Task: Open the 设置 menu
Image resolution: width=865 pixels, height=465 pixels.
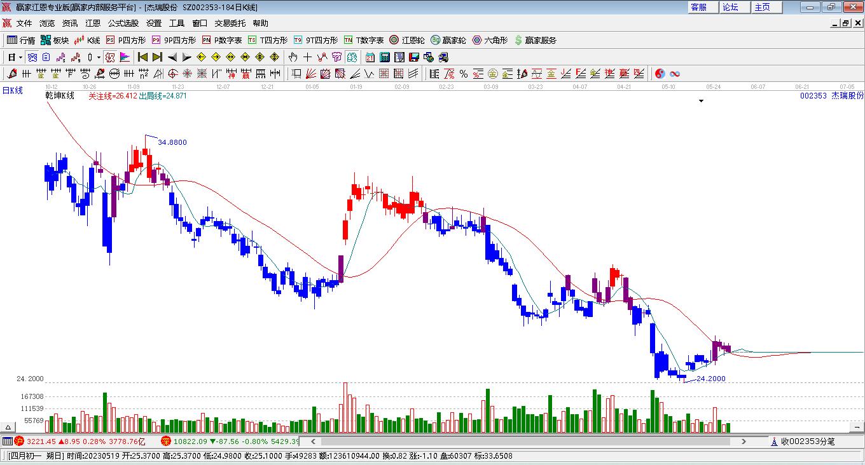Action: tap(154, 24)
